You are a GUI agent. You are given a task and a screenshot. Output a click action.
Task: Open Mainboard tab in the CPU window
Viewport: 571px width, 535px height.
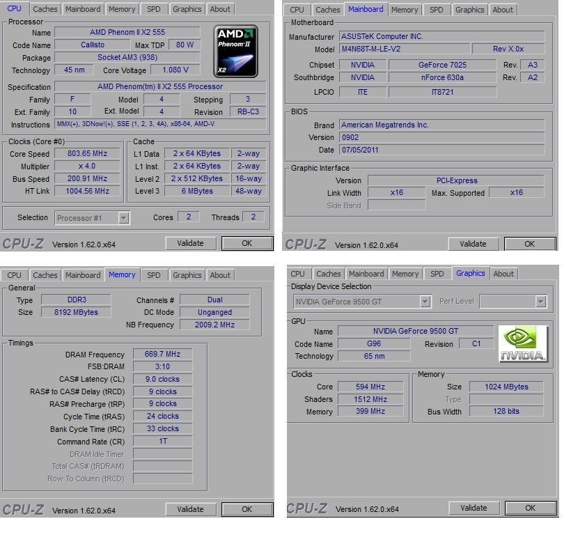(83, 9)
